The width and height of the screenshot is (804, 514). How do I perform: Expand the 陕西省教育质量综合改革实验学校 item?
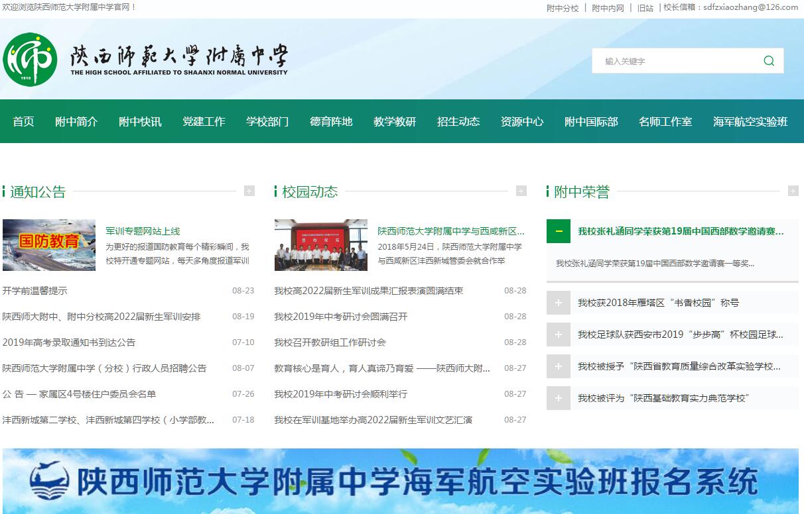click(x=559, y=366)
